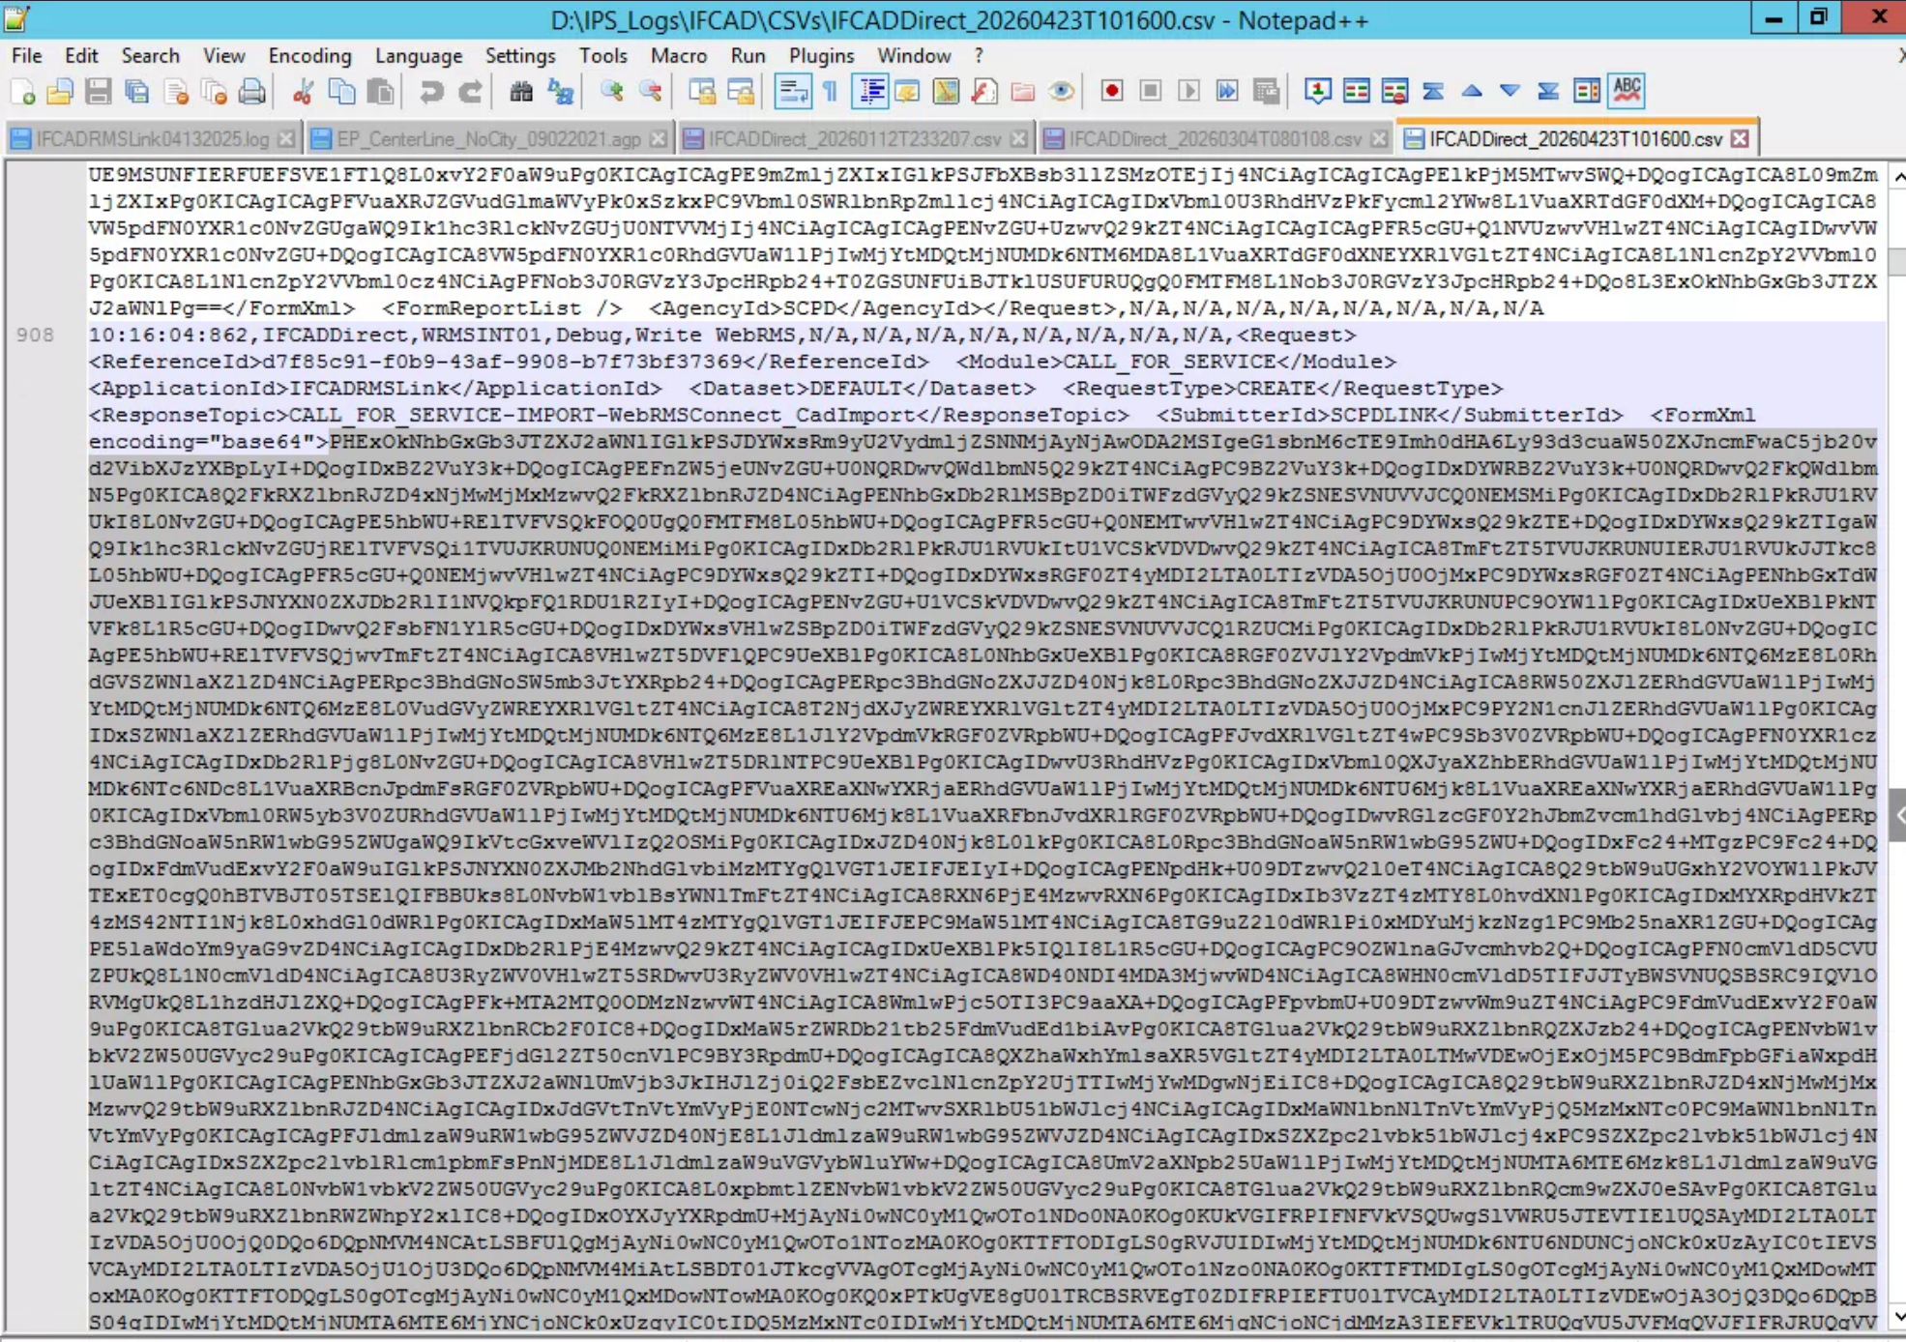This screenshot has width=1906, height=1342.
Task: Click line number 908 in margin
Action: click(35, 335)
